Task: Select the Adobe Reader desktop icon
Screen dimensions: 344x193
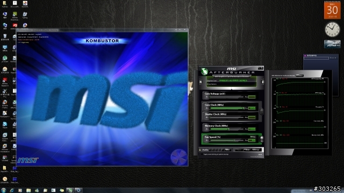Action: point(5,81)
